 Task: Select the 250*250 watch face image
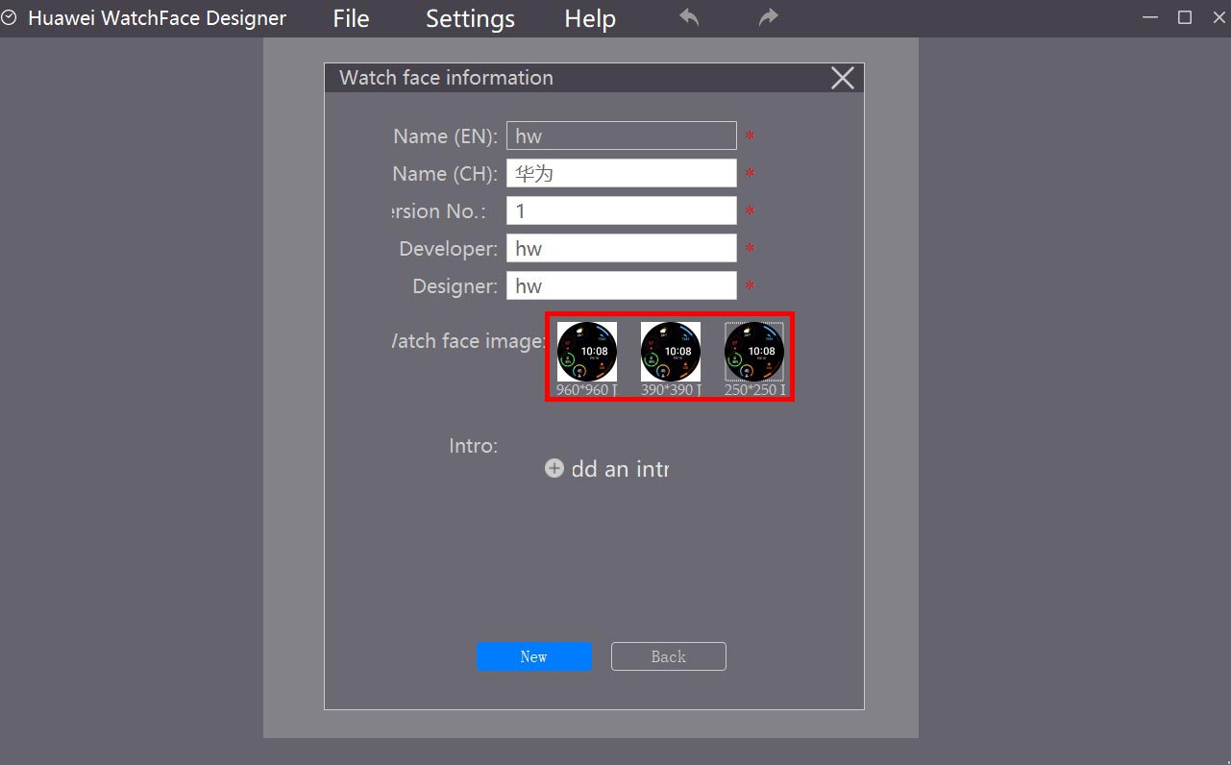click(x=754, y=352)
